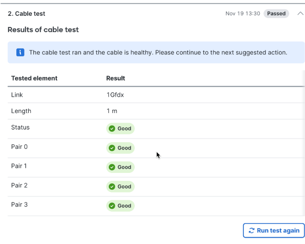Click the green check icon for Pair 2
305x244 pixels.
coord(112,186)
